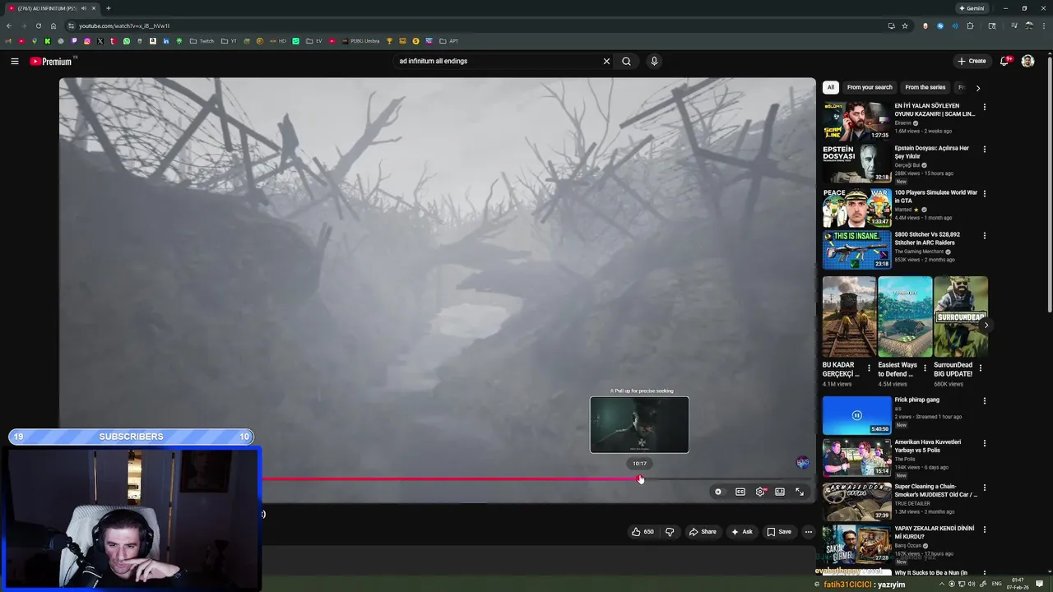Seek on the unplayed progress bar portion
Image resolution: width=1053 pixels, height=592 pixels.
pos(728,479)
